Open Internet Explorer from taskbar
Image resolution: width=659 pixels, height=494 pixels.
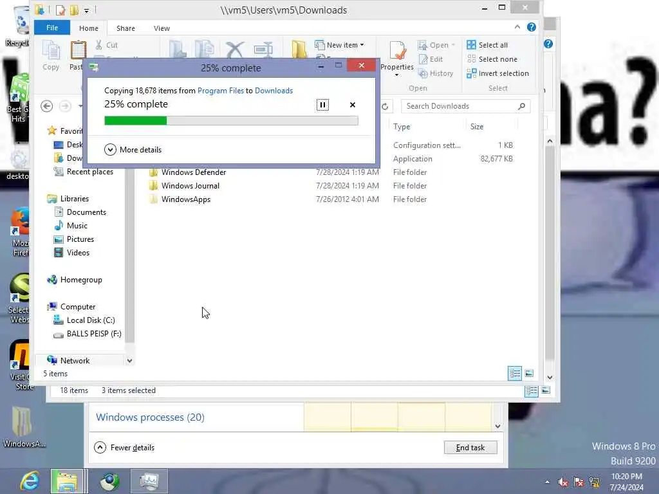(30, 481)
